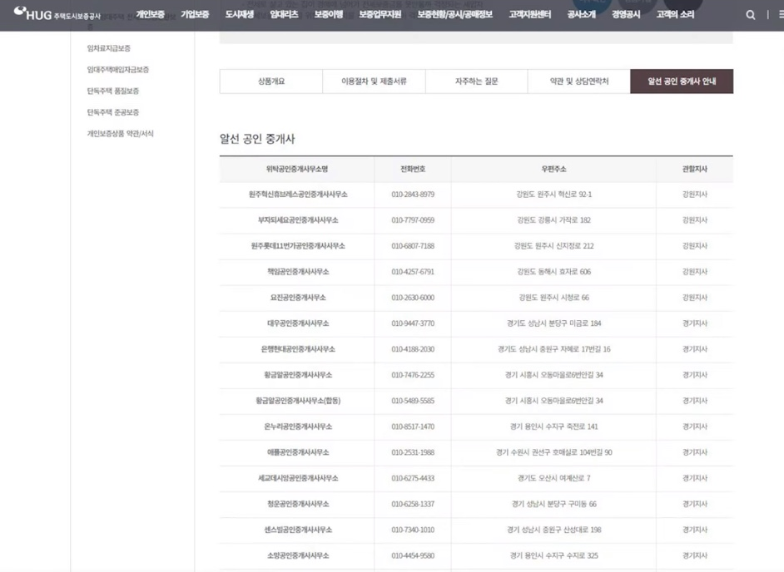Open 보증현황/공시/공매정보 menu
Screen dimensions: 784x572
(455, 14)
